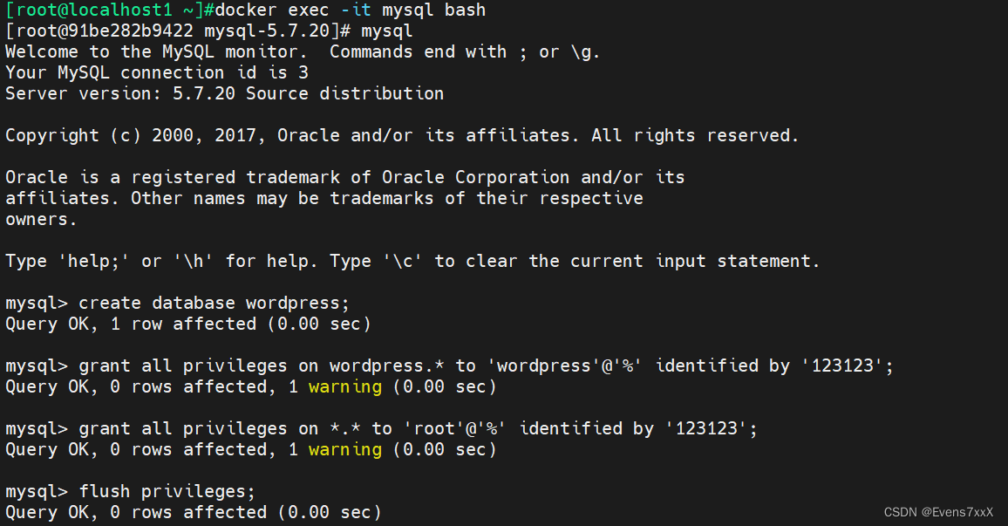Click the 'owners.' line

tap(41, 219)
